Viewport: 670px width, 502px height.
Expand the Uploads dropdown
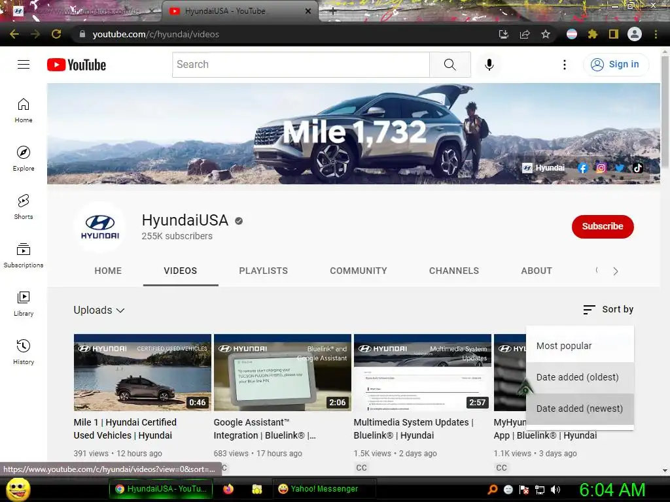click(99, 310)
